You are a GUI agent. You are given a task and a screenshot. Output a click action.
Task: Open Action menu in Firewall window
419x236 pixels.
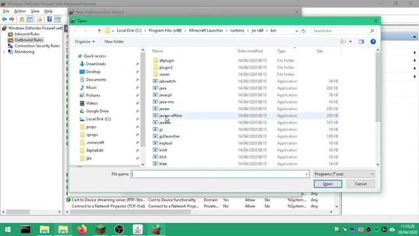(x=20, y=11)
